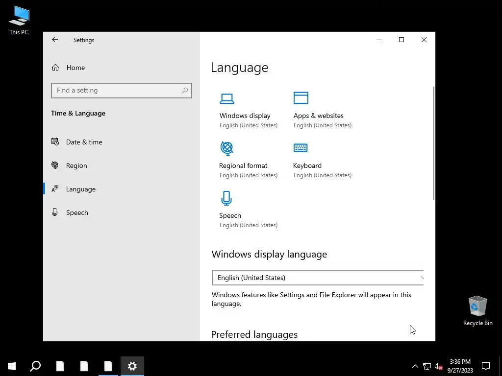The width and height of the screenshot is (502, 376).
Task: Click English (United States) under Apps & websites
Action: coord(323,125)
